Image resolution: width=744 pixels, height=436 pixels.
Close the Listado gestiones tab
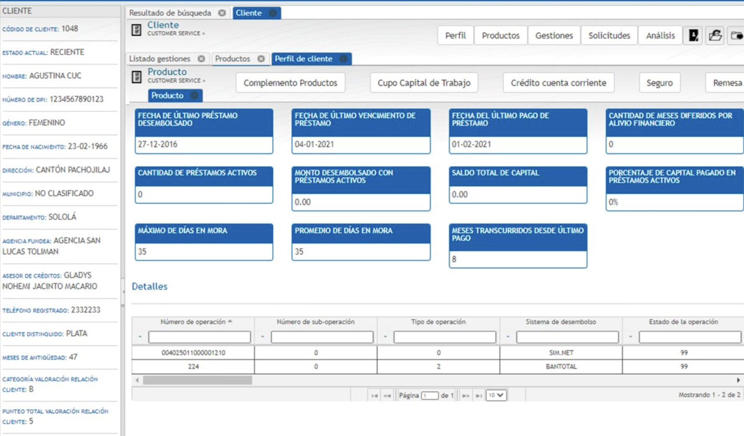point(202,59)
